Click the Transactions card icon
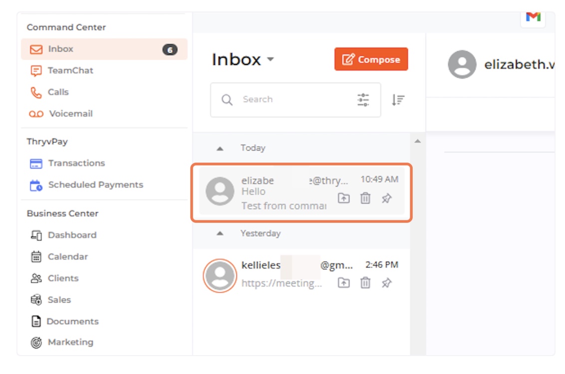The image size is (565, 374). [36, 164]
